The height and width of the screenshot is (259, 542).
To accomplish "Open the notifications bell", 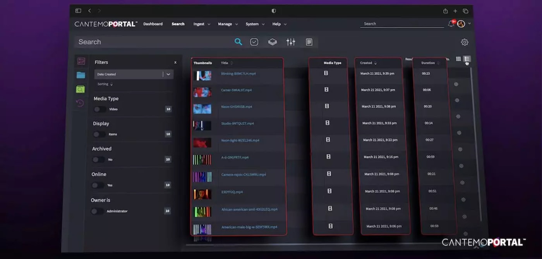I will 451,24.
